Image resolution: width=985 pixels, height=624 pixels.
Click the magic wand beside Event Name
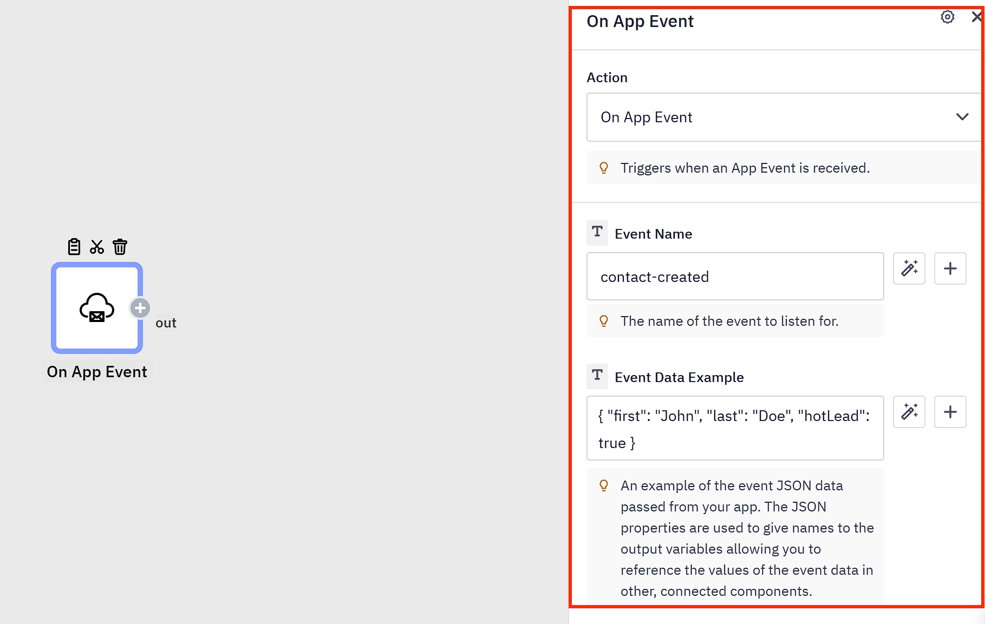click(x=909, y=268)
